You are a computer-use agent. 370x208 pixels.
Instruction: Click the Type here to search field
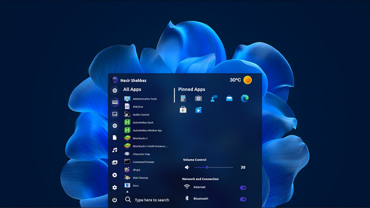click(151, 200)
